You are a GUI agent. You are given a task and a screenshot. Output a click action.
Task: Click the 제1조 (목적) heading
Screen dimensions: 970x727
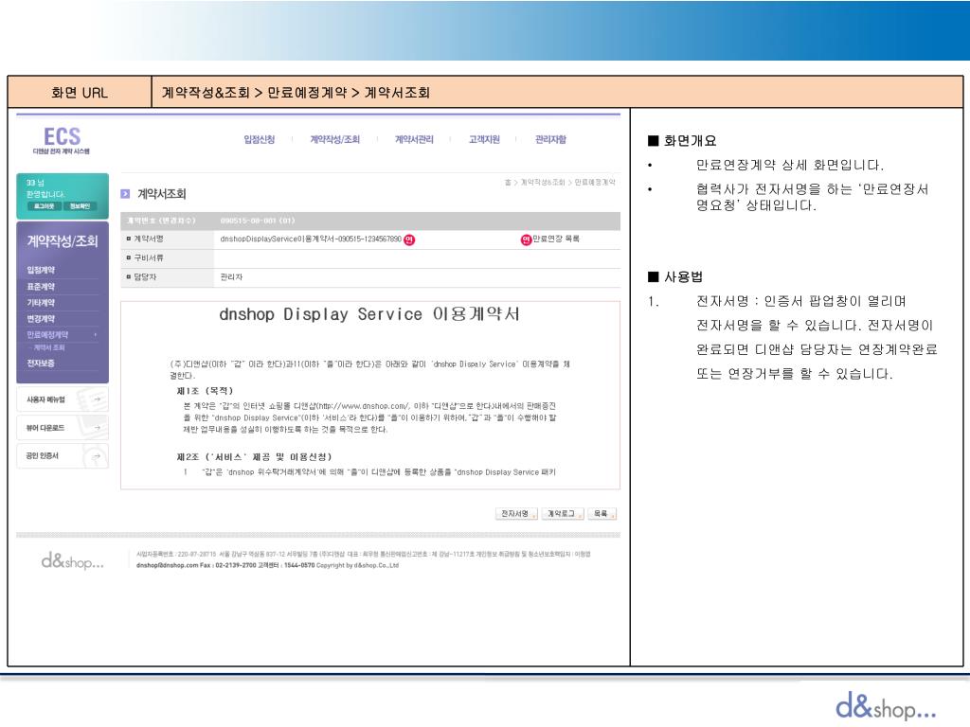(205, 391)
